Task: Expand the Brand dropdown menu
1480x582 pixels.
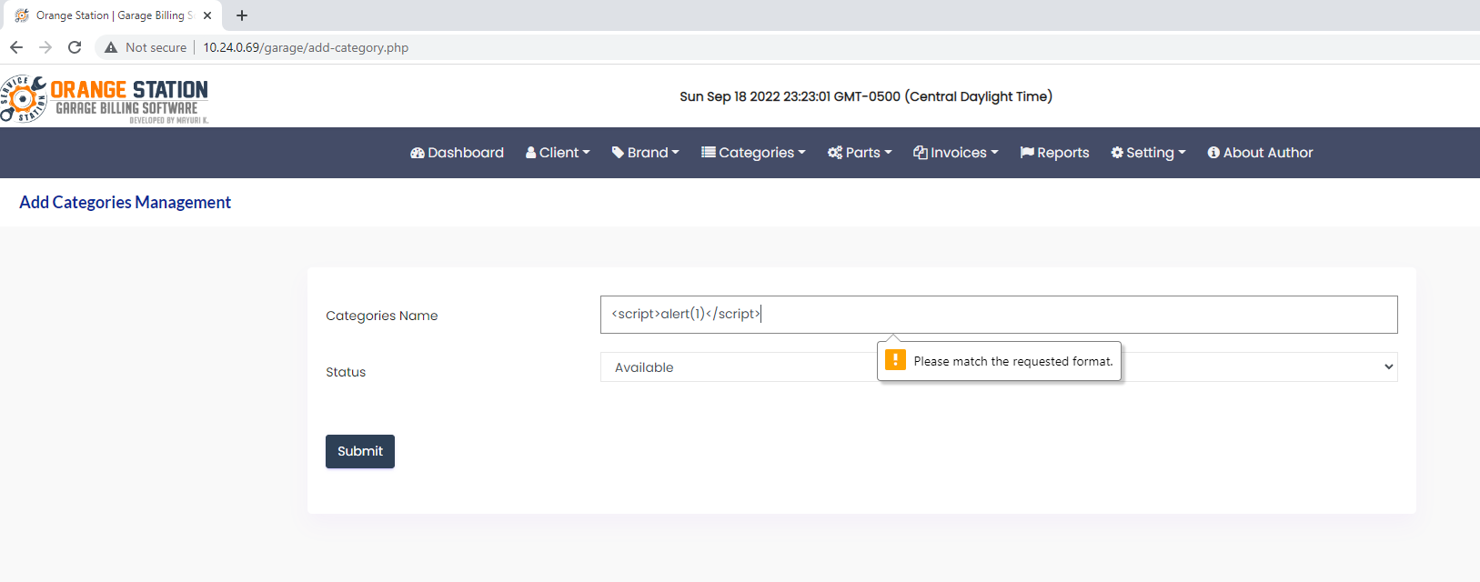Action: (646, 153)
